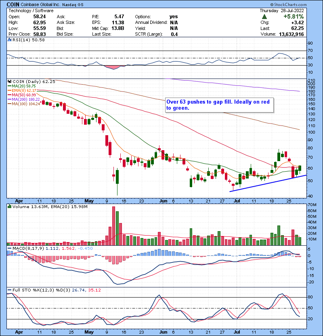The width and height of the screenshot is (323, 336).
Task: Click the blue rising trendline under July candles
Action: [x=268, y=183]
